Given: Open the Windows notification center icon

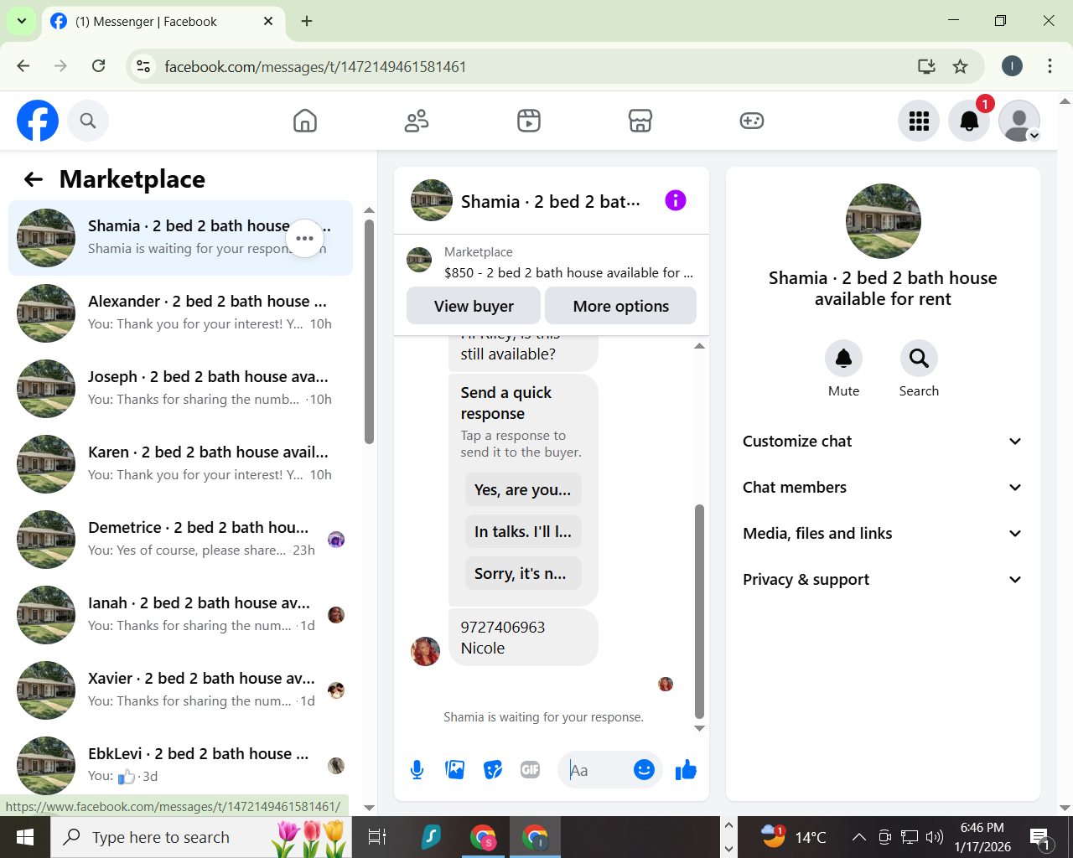Looking at the screenshot, I should [1040, 836].
